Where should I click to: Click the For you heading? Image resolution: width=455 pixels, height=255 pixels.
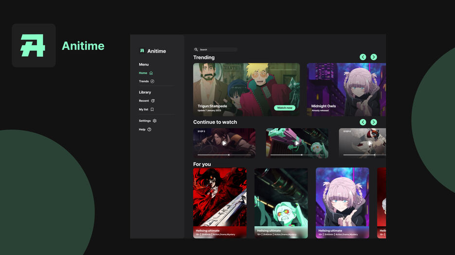click(x=202, y=164)
